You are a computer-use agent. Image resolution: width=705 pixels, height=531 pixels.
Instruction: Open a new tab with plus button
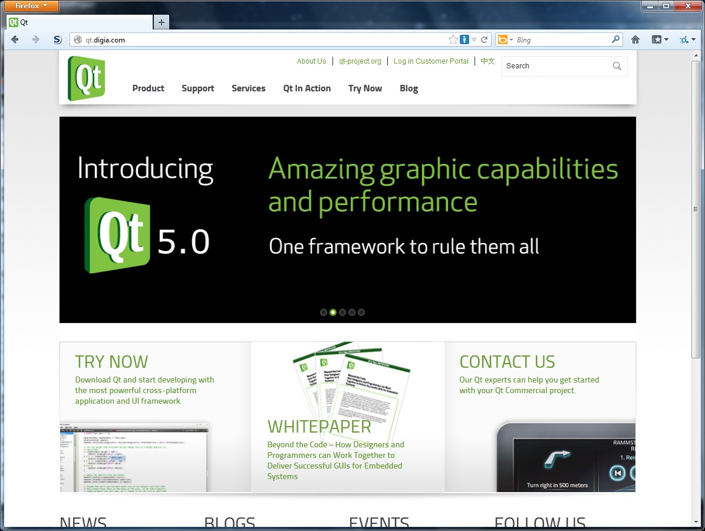coord(162,22)
